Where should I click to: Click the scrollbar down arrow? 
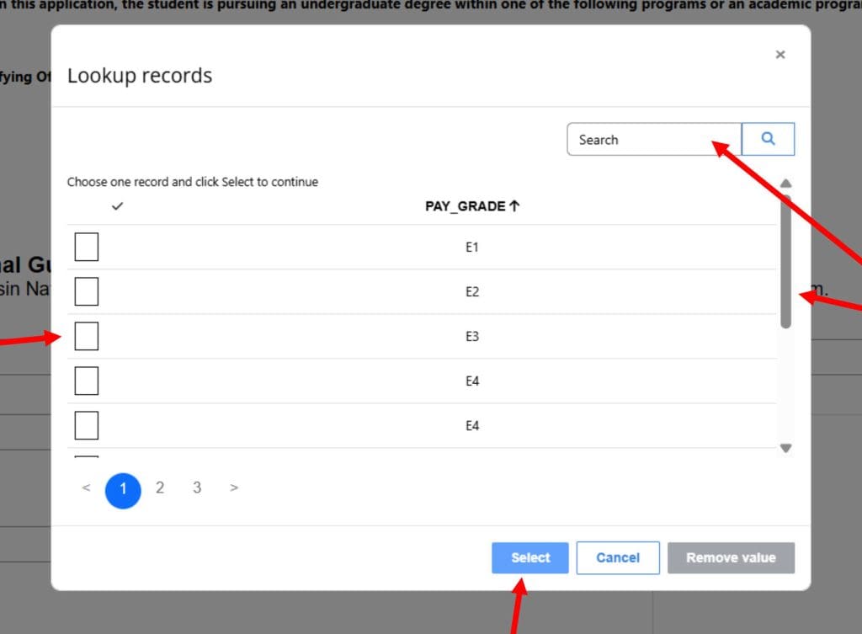coord(785,448)
